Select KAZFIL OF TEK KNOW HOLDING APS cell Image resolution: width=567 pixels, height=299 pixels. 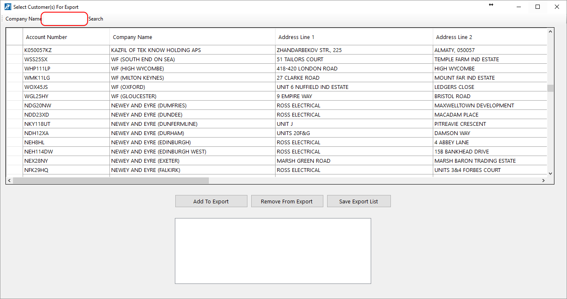[x=192, y=50]
